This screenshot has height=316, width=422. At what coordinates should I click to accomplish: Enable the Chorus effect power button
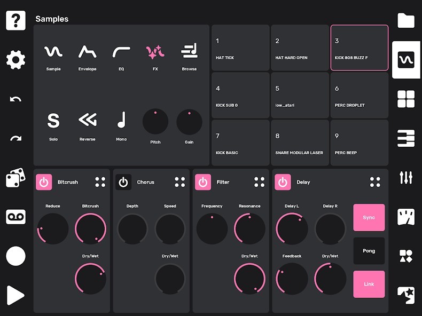[x=123, y=182]
